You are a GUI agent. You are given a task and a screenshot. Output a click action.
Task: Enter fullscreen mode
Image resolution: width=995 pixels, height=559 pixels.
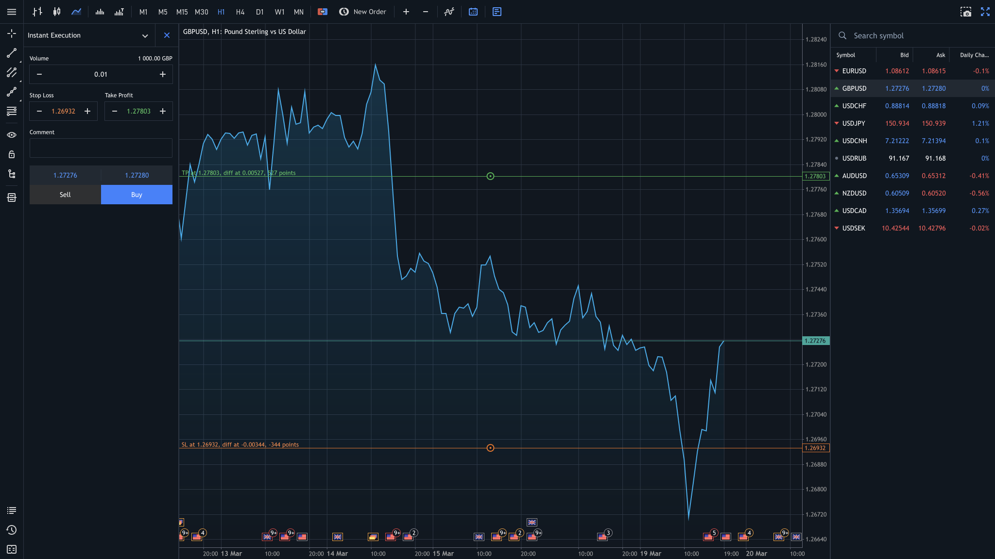tap(985, 12)
